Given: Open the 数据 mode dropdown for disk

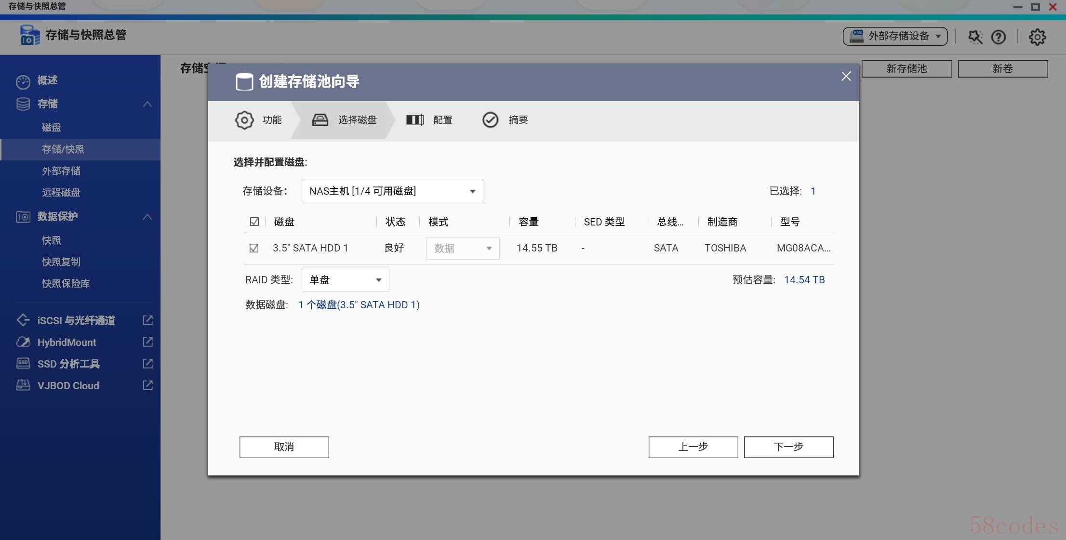Looking at the screenshot, I should (463, 249).
